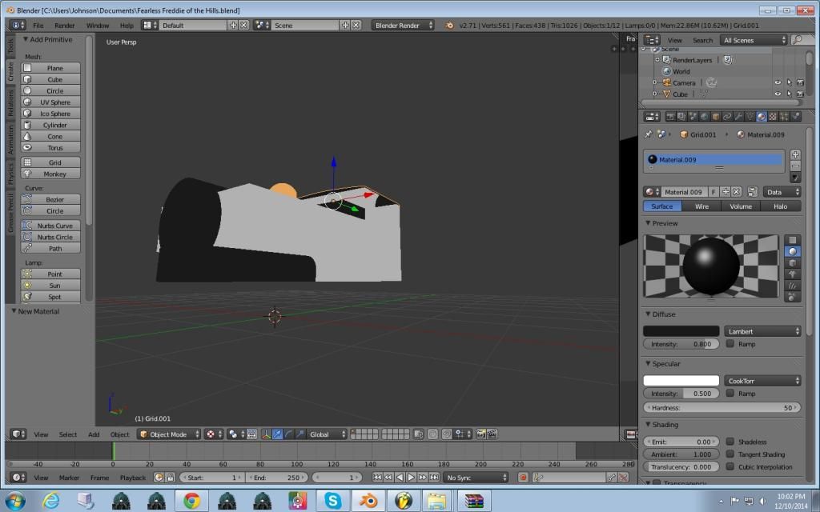Enable the Specular Ramp checkbox
820x512 pixels.
[x=730, y=394]
